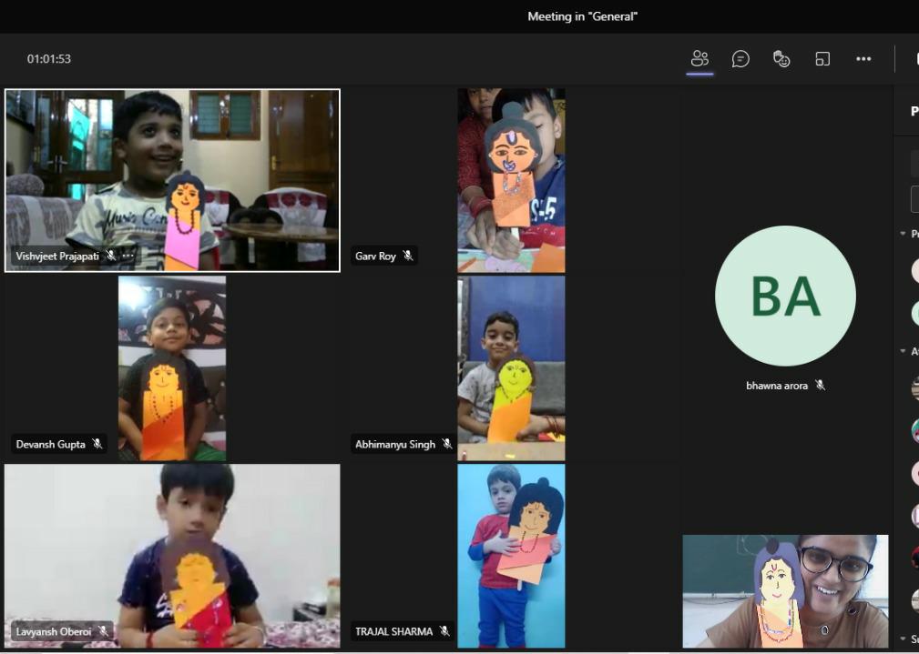Select Garv Roy's video tile

click(x=511, y=180)
